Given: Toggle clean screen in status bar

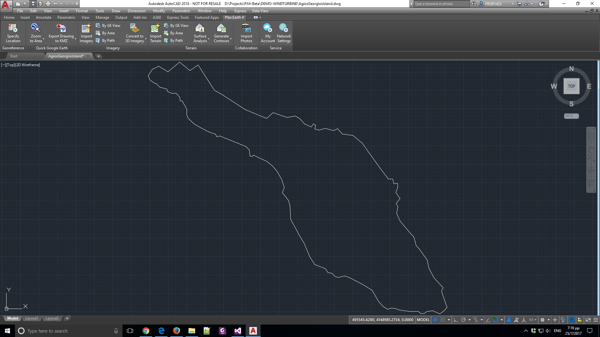Looking at the screenshot, I should coord(588,320).
